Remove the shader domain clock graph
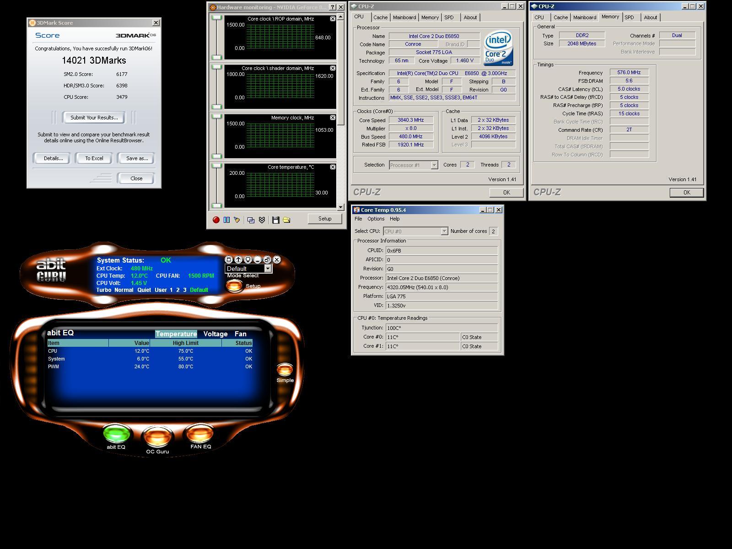The image size is (732, 549). 333,68
